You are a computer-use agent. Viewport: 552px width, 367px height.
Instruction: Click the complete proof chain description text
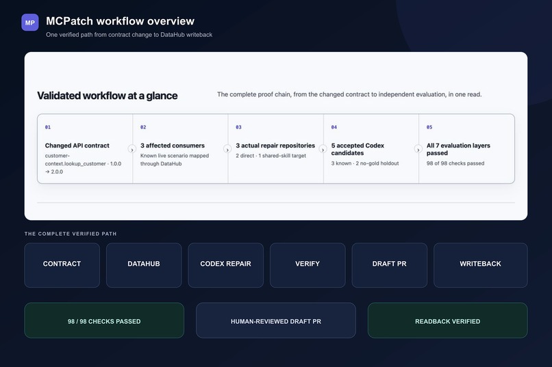[x=349, y=94]
